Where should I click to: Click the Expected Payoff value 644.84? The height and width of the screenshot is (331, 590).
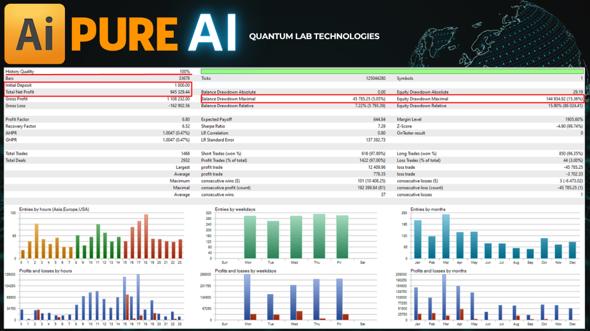coord(380,120)
